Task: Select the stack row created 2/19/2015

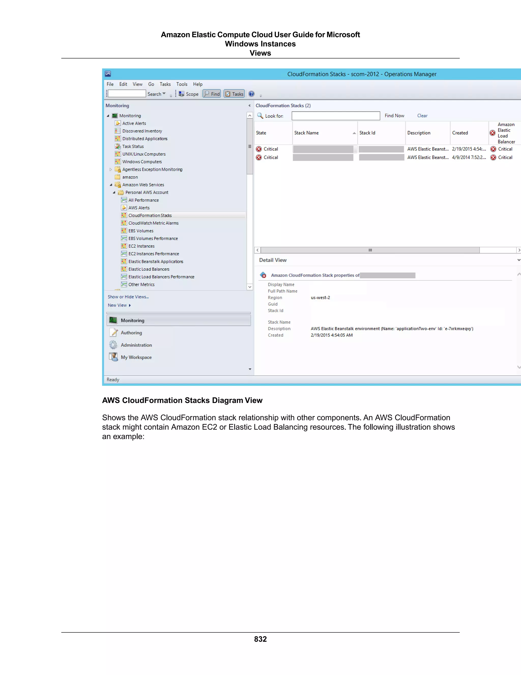Action: pos(387,149)
